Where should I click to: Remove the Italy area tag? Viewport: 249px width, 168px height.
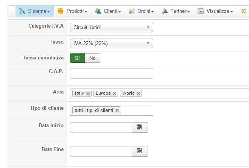point(88,93)
